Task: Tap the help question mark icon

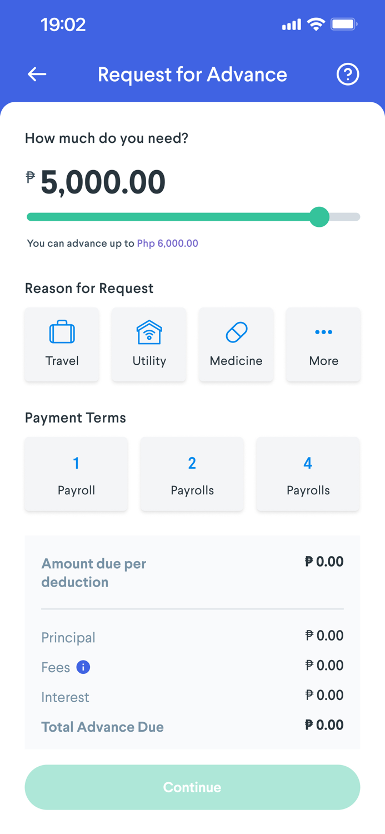Action: coord(348,74)
